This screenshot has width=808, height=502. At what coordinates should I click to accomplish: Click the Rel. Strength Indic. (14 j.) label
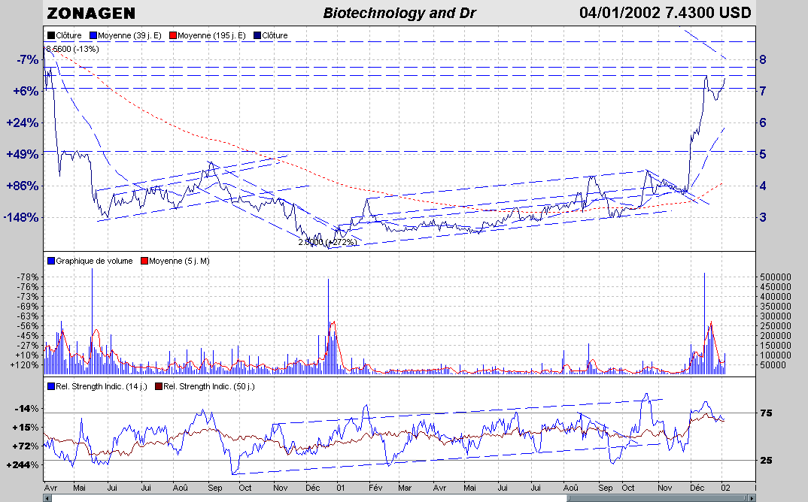102,386
